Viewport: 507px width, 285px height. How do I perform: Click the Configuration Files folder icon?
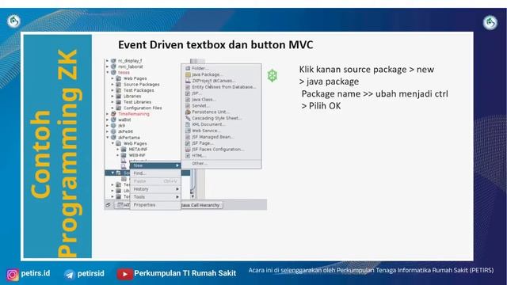tap(119, 108)
